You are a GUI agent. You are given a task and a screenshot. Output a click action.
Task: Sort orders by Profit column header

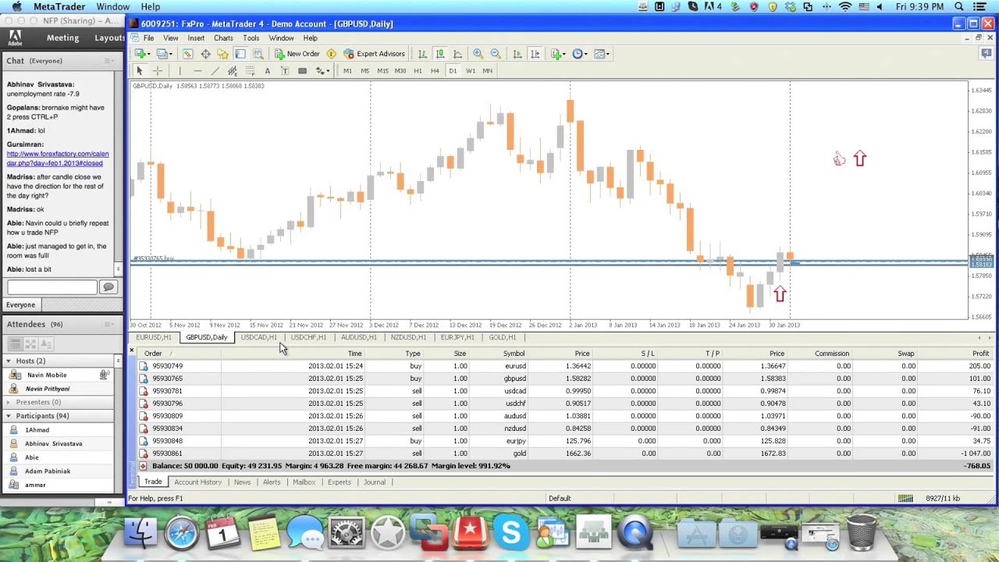[980, 354]
